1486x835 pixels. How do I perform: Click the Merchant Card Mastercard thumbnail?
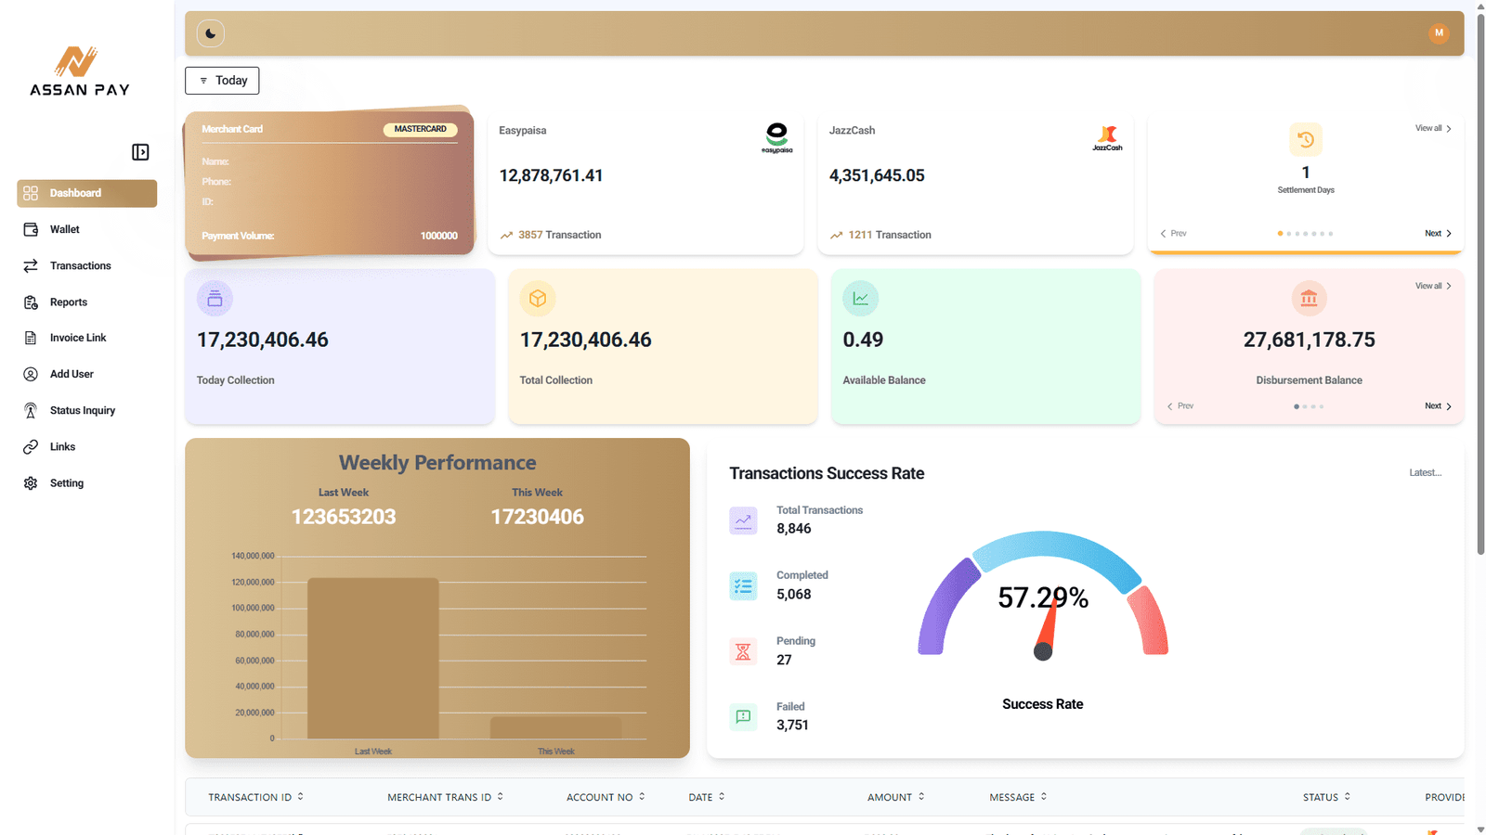click(330, 183)
